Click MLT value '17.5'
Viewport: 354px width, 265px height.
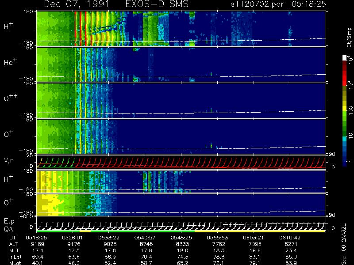tap(74, 250)
